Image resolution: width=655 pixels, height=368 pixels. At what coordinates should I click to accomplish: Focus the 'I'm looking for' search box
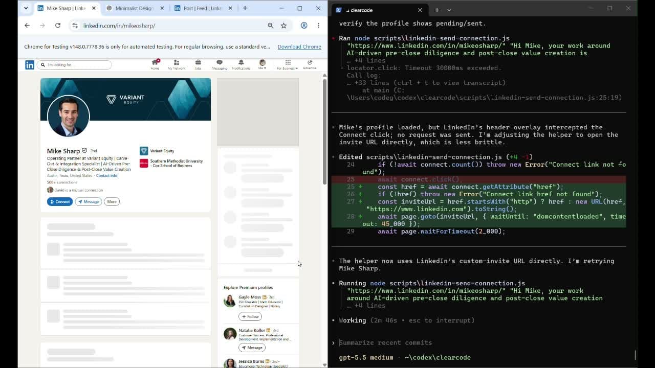pos(74,65)
